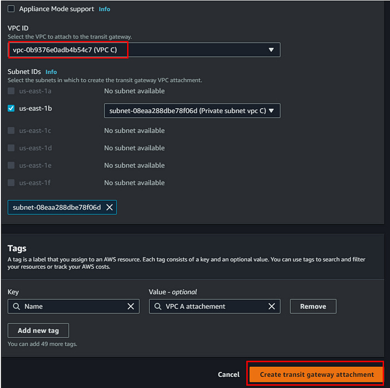The height and width of the screenshot is (388, 390).
Task: Select the vpc-0b9376e0adb4b54c7 (VPC C) field
Action: [x=144, y=50]
